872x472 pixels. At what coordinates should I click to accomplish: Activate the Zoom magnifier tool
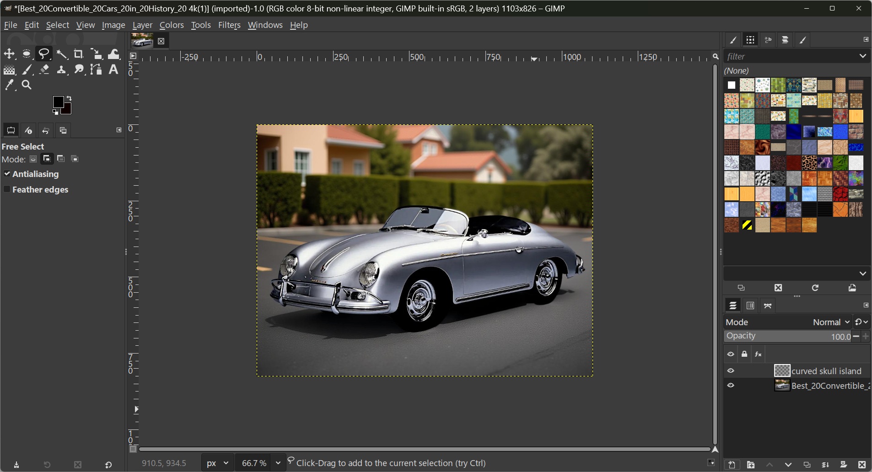coord(27,85)
